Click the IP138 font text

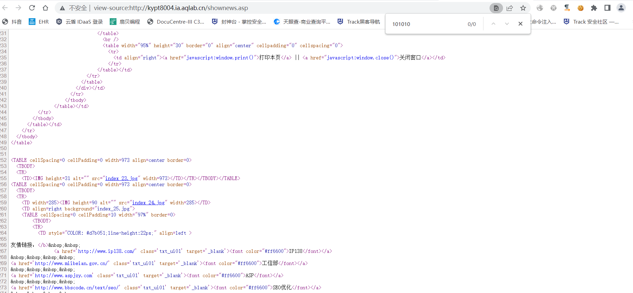[x=296, y=251]
